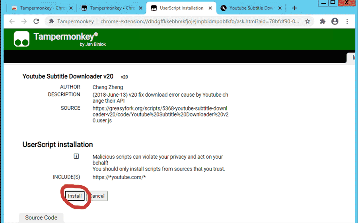Image resolution: width=358 pixels, height=223 pixels.
Task: Close the second Tampermonkey tab
Action: click(x=141, y=8)
